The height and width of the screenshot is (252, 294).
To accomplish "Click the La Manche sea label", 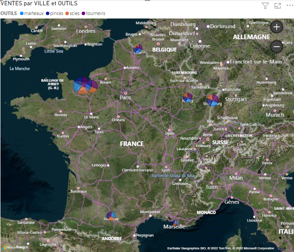I will click(20, 69).
